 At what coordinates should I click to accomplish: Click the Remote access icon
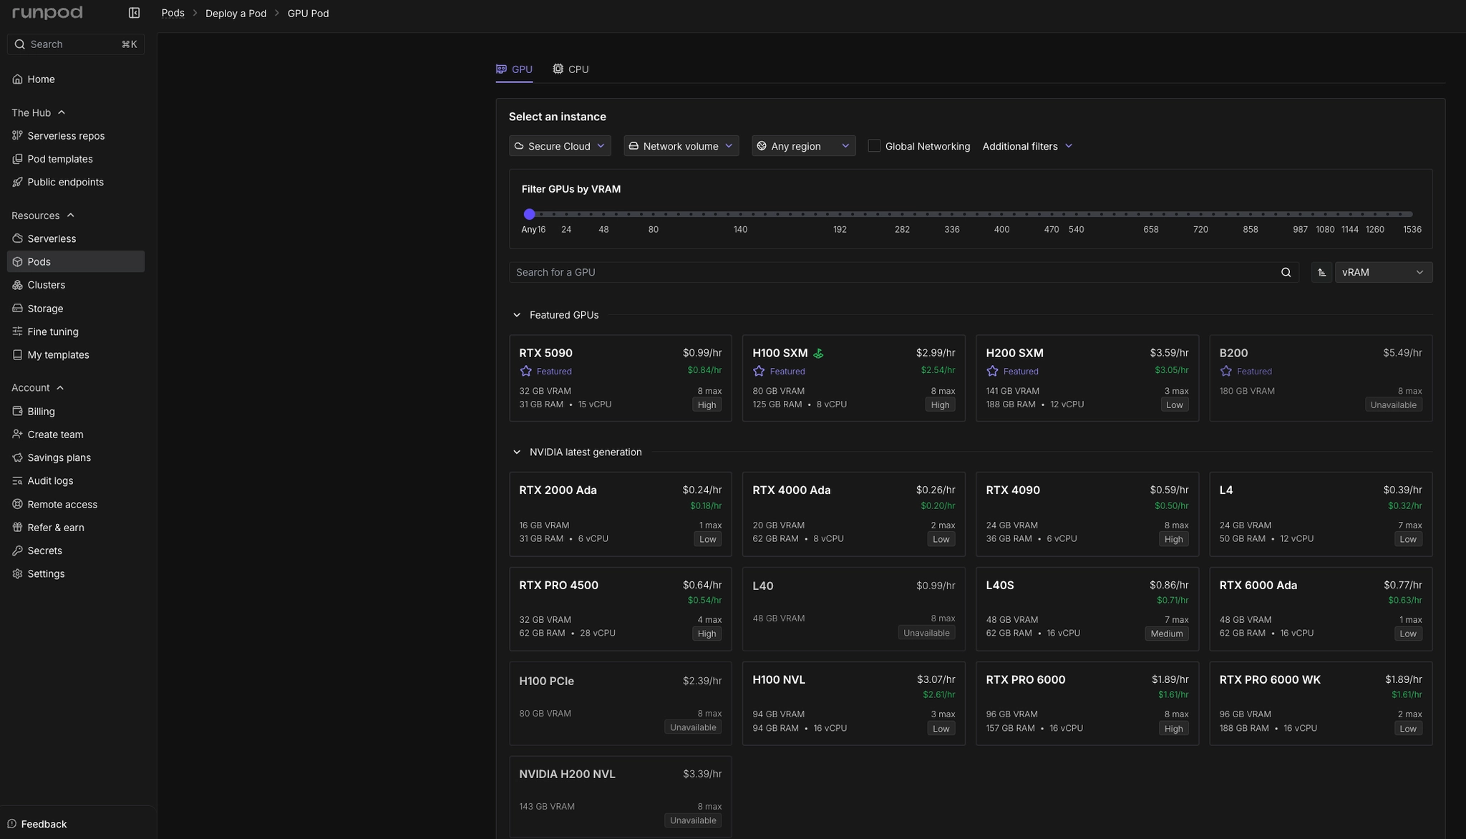point(17,505)
